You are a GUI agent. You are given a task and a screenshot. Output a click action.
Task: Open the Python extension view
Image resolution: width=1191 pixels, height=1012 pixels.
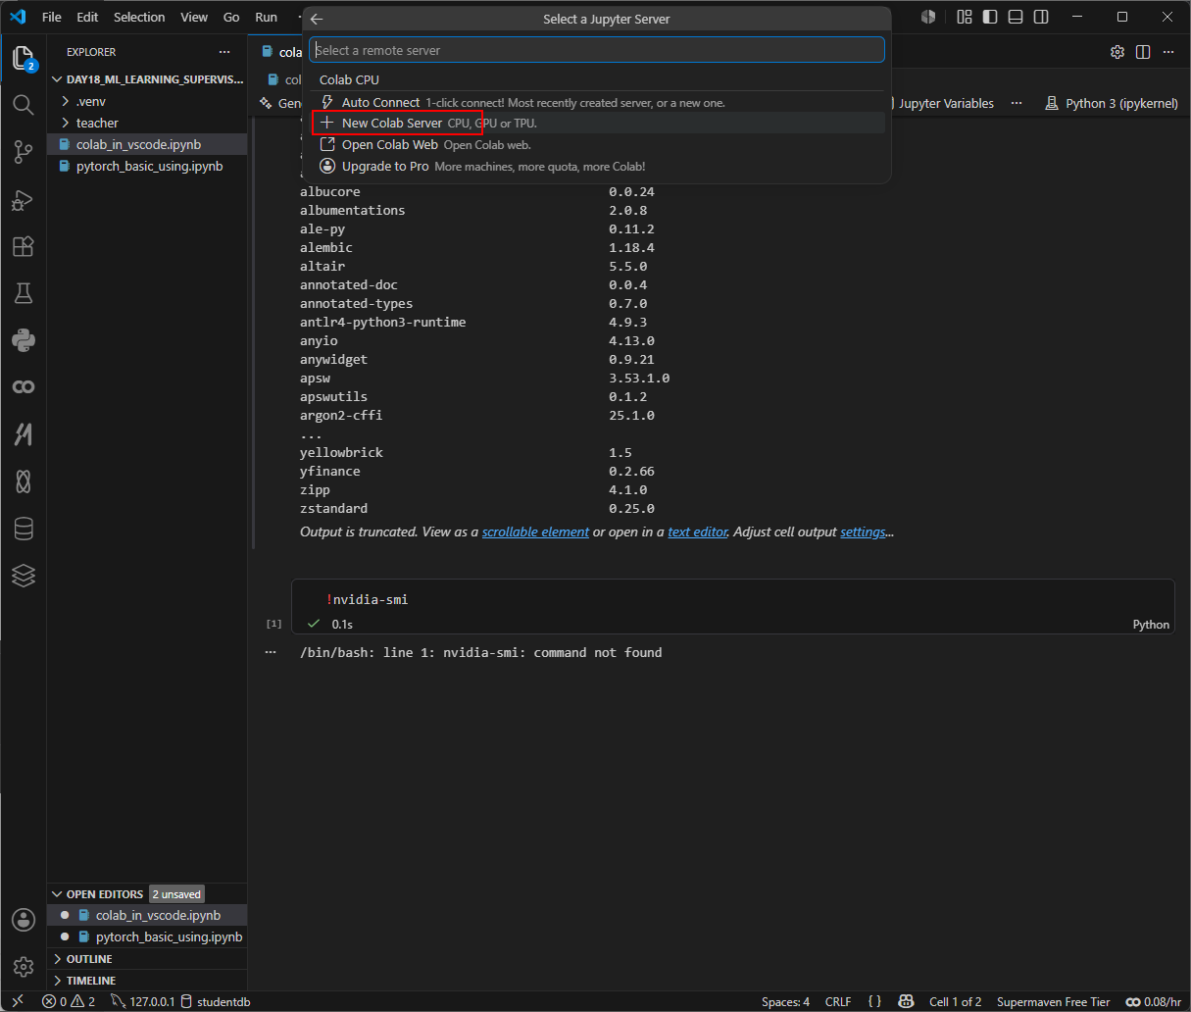click(24, 340)
